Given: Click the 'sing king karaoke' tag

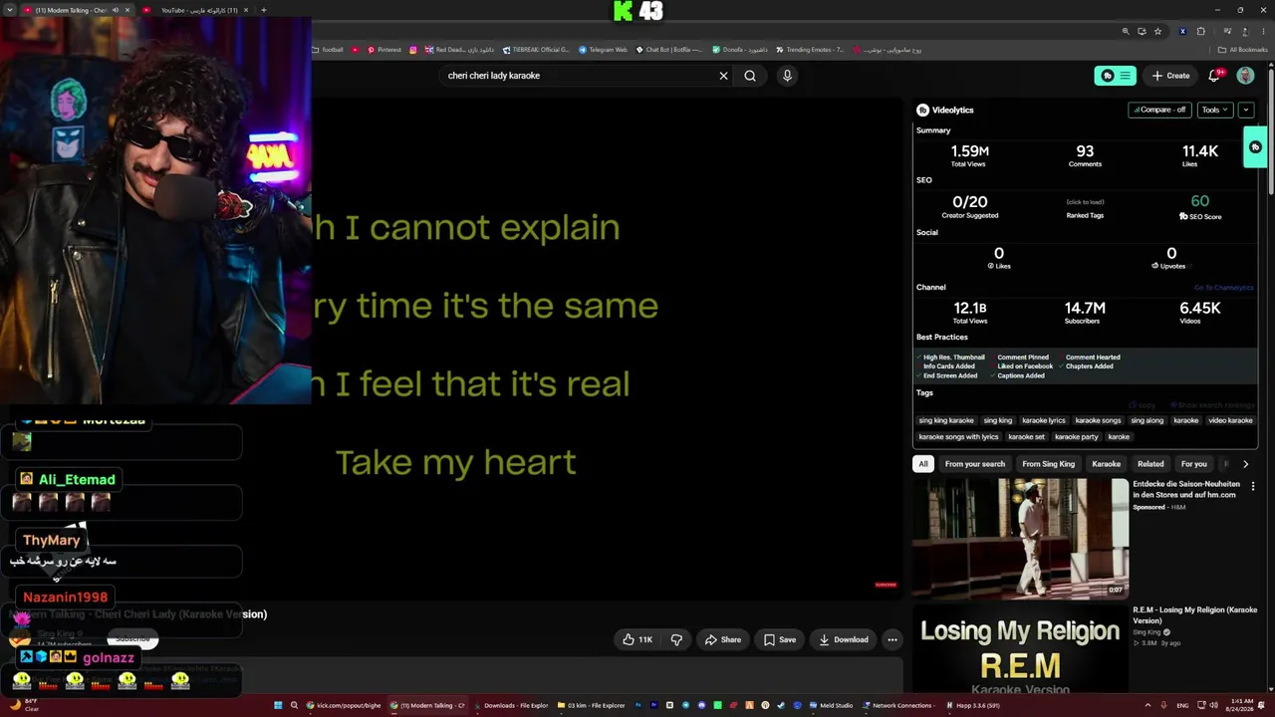Looking at the screenshot, I should click(x=946, y=420).
